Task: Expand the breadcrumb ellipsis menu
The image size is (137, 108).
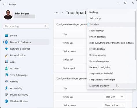Action: 56,12
